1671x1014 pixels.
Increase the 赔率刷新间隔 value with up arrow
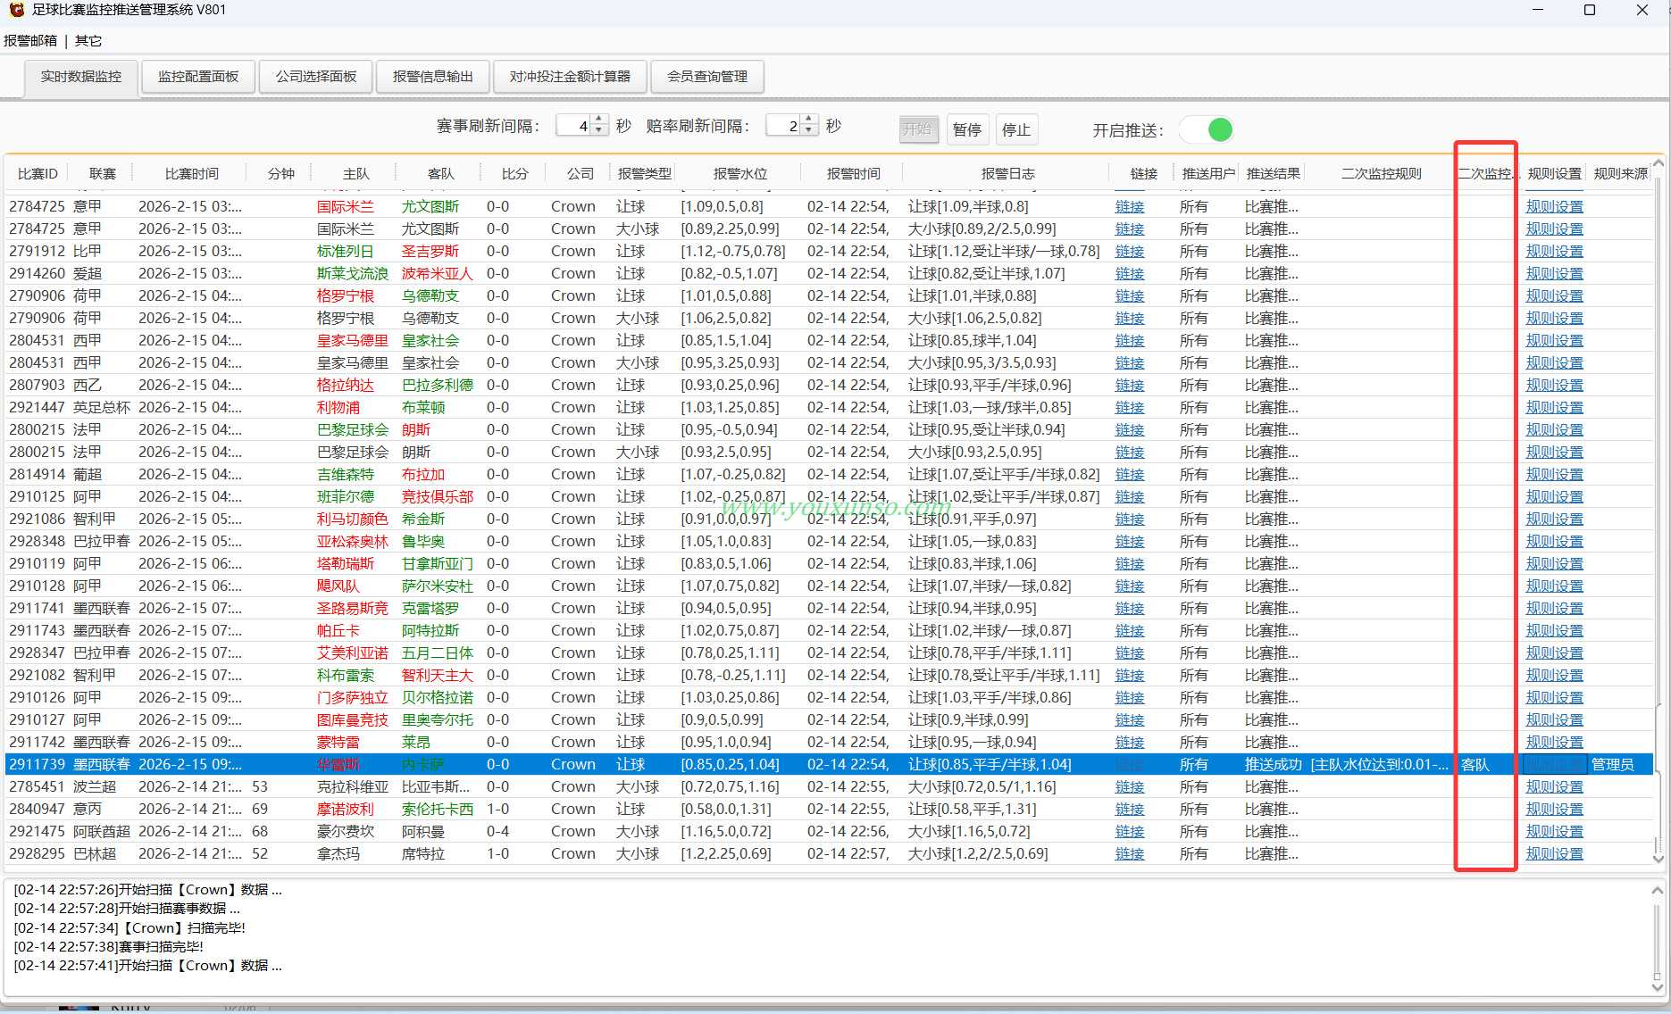point(809,120)
